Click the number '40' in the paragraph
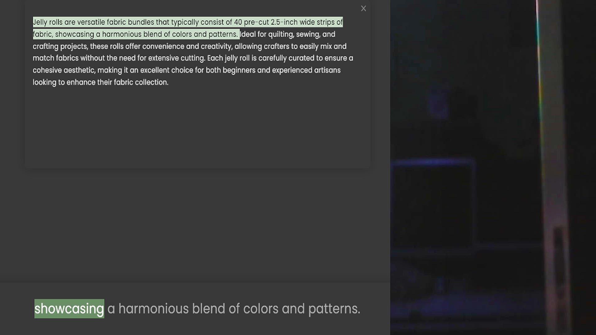 pyautogui.click(x=238, y=22)
